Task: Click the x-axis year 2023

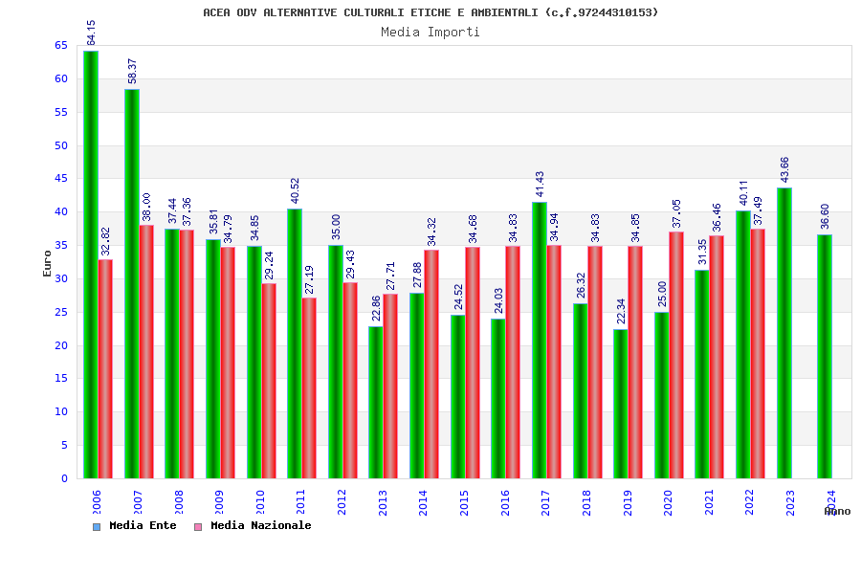Action: point(790,502)
